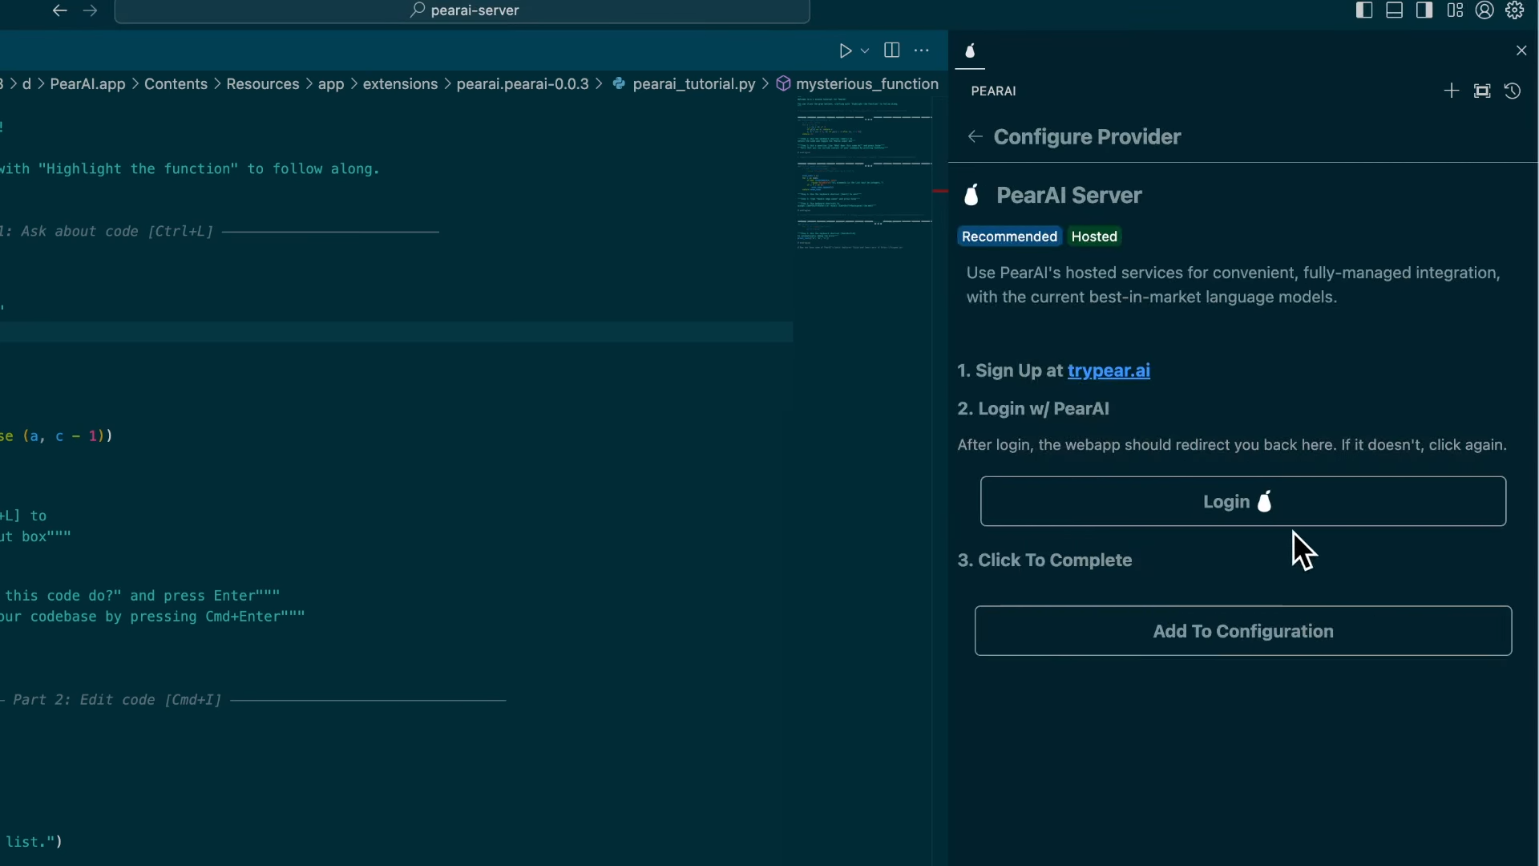Select extensions breadcrumb segment
This screenshot has width=1539, height=866.
[400, 84]
